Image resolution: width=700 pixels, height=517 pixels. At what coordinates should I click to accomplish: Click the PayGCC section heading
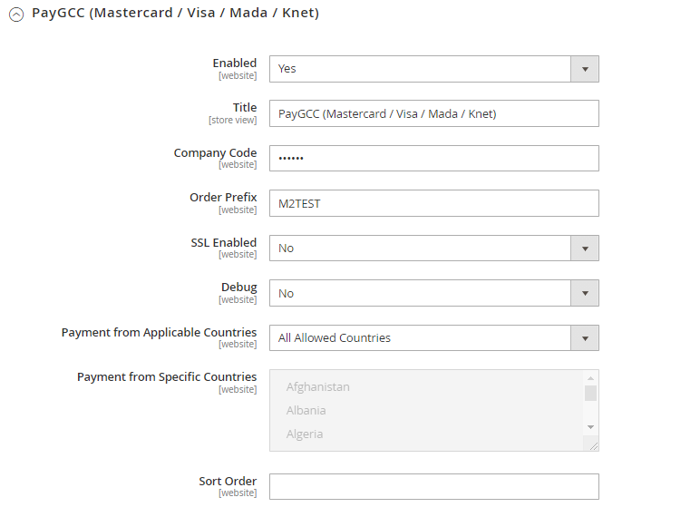[175, 14]
